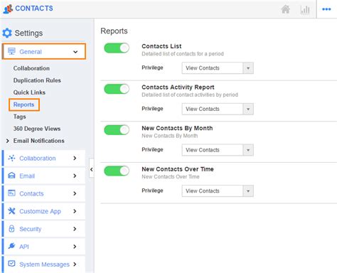Go to home via house icon
The image size is (337, 273).
tap(286, 9)
